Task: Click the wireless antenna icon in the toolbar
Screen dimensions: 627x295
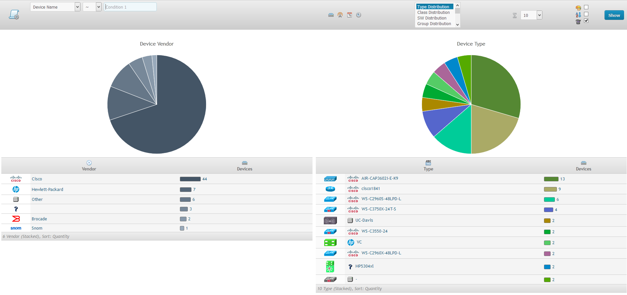Action: click(340, 15)
